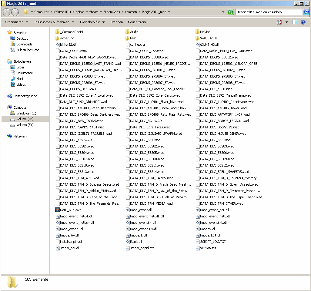The height and width of the screenshot is (291, 311).
Task: Select the sicherung folder icon
Action: 58,38
